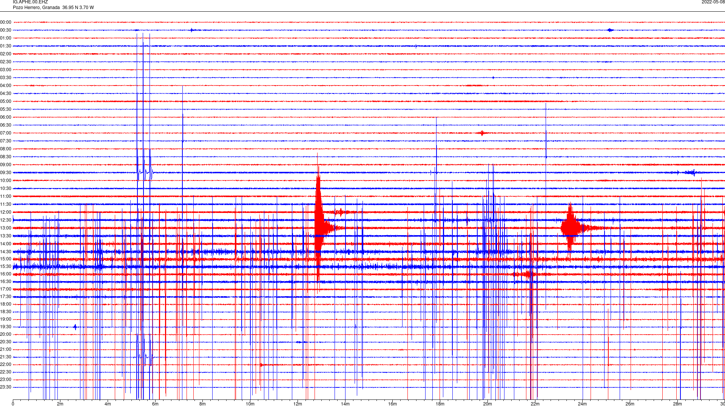Click the 26m tick on the minute axis
Screen dimensions: 725x407
(x=630, y=404)
